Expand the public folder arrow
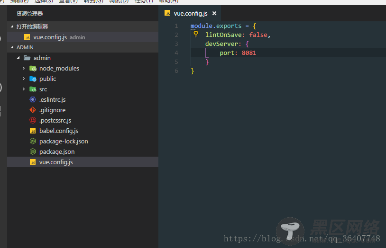 tap(24, 79)
